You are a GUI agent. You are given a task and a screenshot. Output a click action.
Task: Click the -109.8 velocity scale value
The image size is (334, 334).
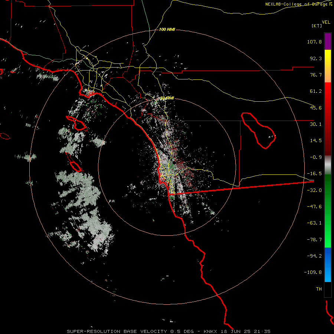coord(313,272)
